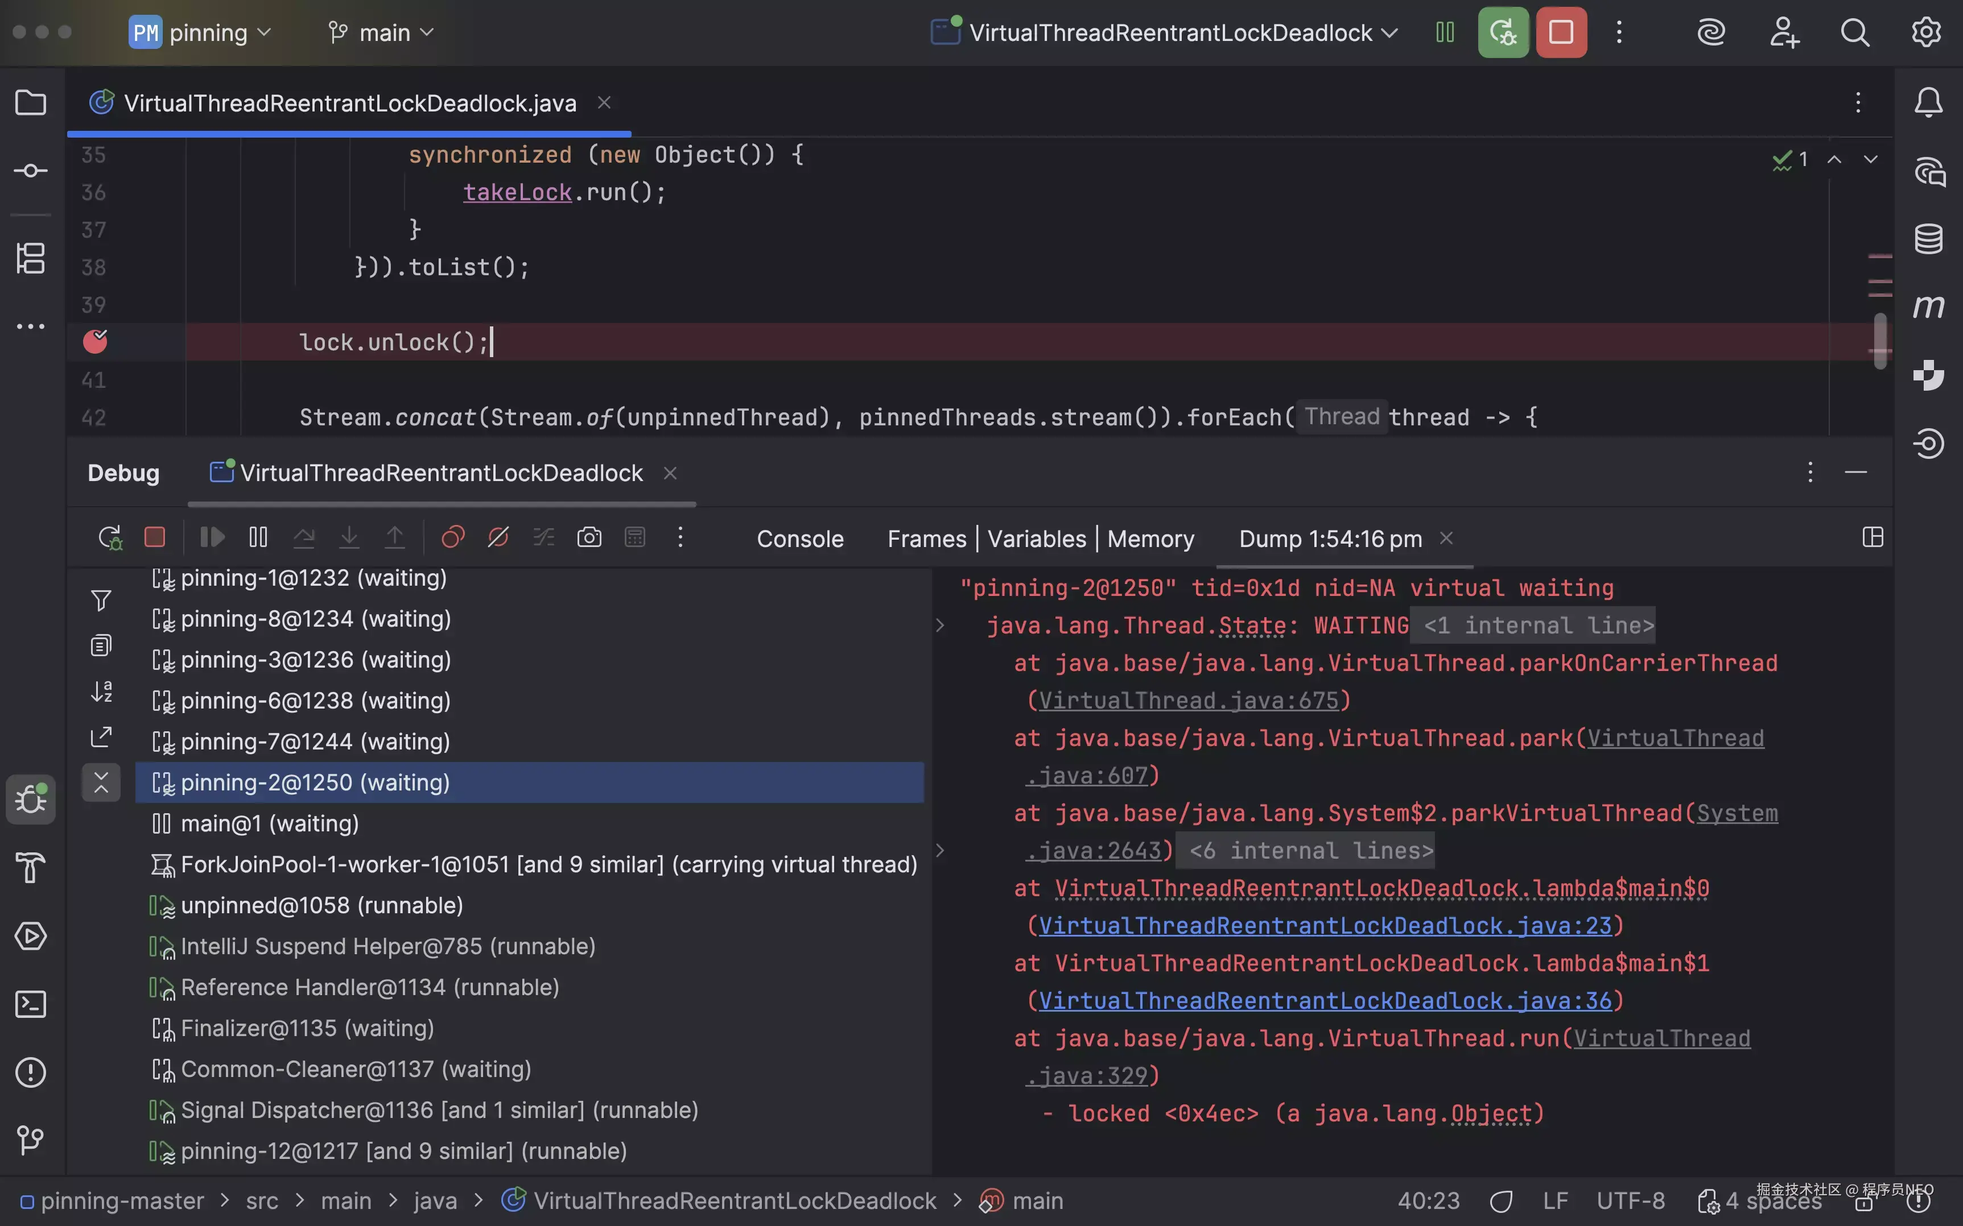
Task: Open the Structure tool window icon
Action: pyautogui.click(x=31, y=259)
